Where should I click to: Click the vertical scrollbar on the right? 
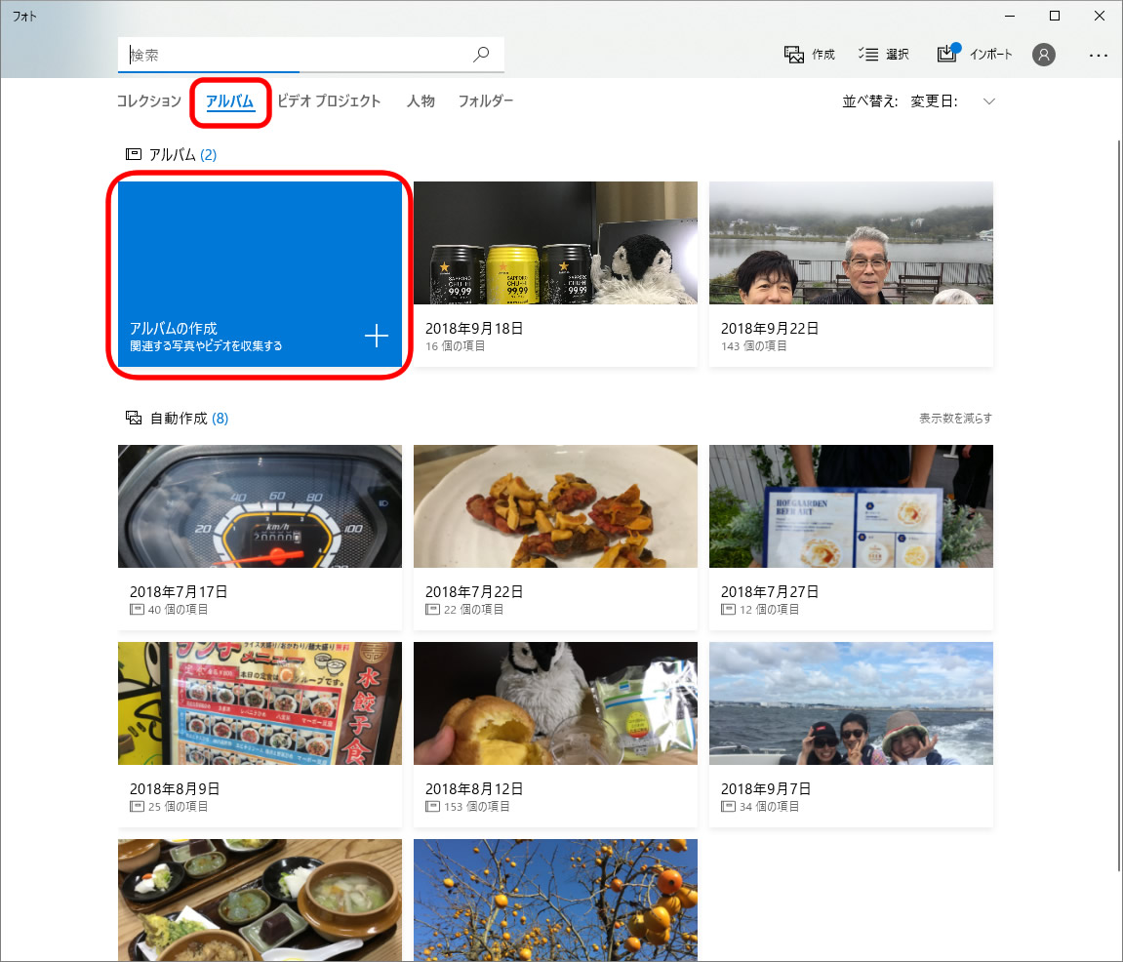1118,488
